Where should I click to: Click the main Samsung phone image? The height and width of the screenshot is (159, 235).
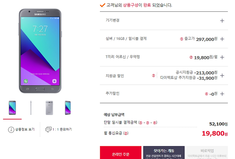click(40, 51)
